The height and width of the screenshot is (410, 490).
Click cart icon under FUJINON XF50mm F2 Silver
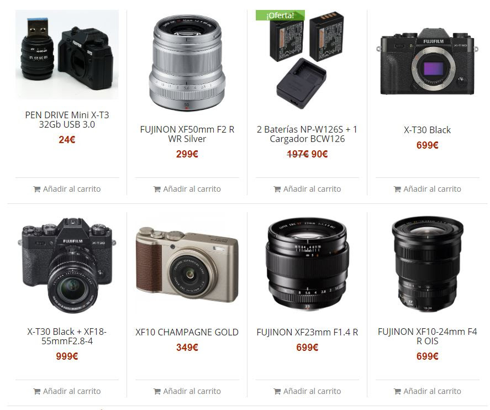[x=157, y=189]
